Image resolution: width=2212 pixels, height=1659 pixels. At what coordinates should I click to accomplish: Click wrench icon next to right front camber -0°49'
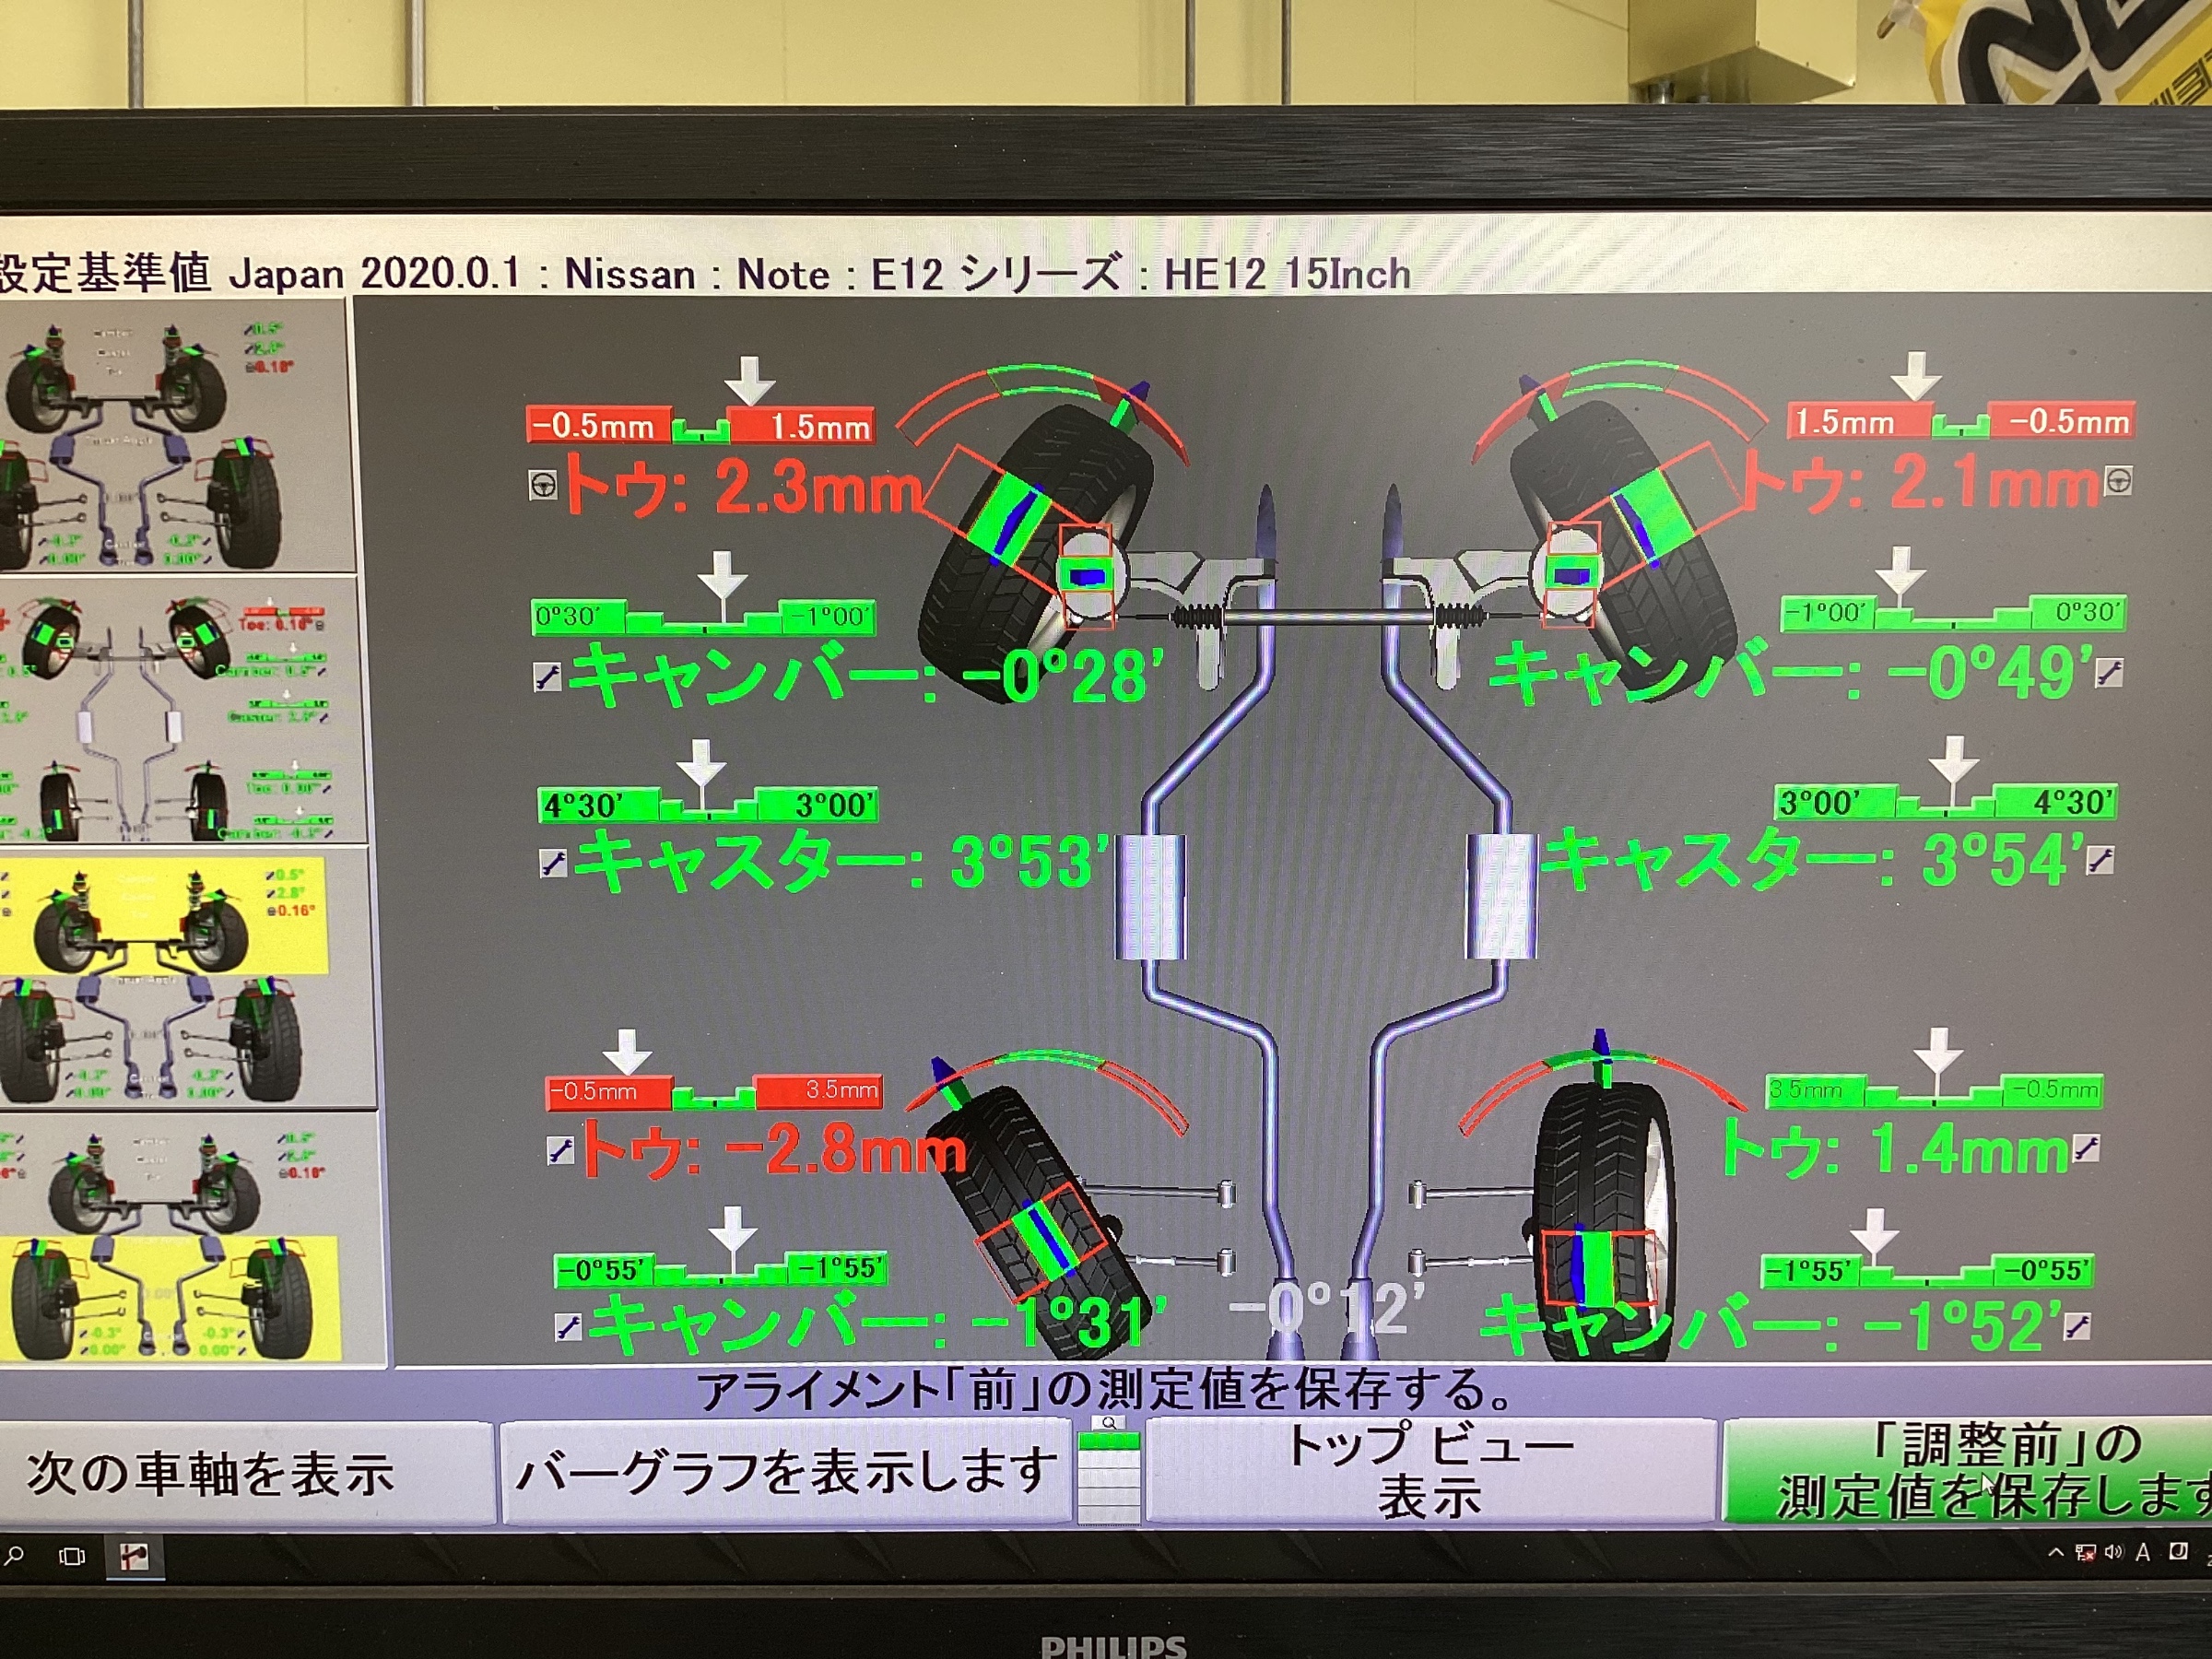point(2109,672)
